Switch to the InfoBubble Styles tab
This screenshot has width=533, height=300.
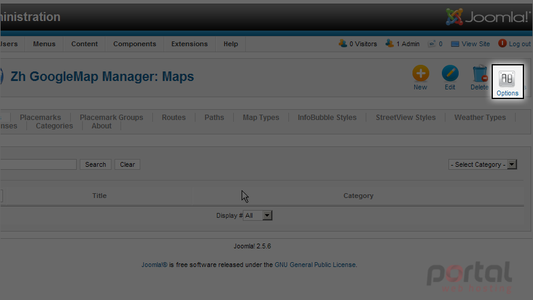pos(327,118)
